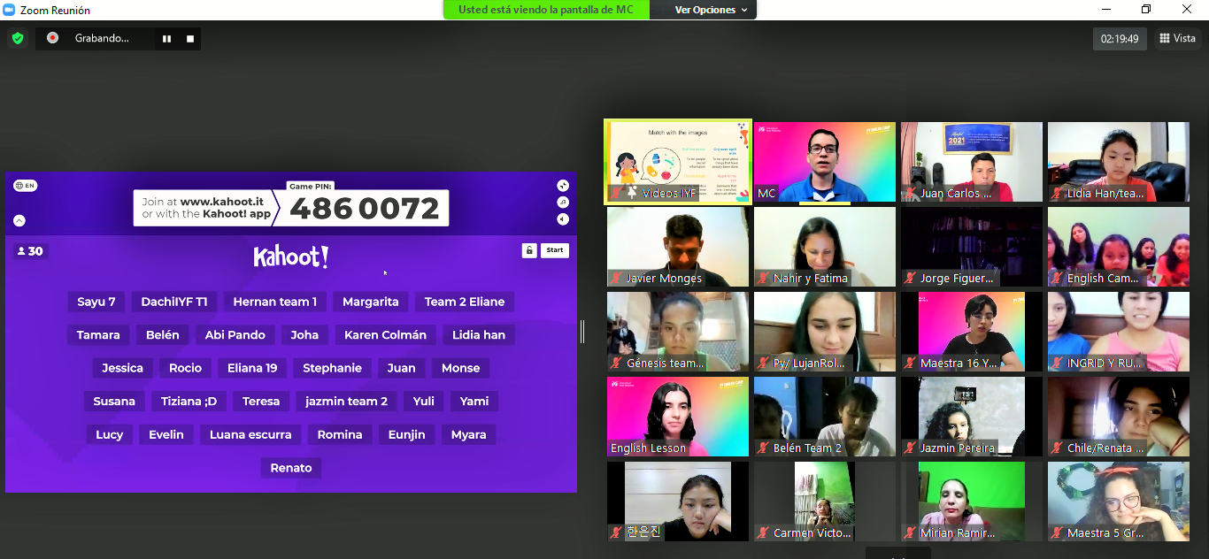Click the player name Renato
This screenshot has width=1209, height=559.
(291, 468)
